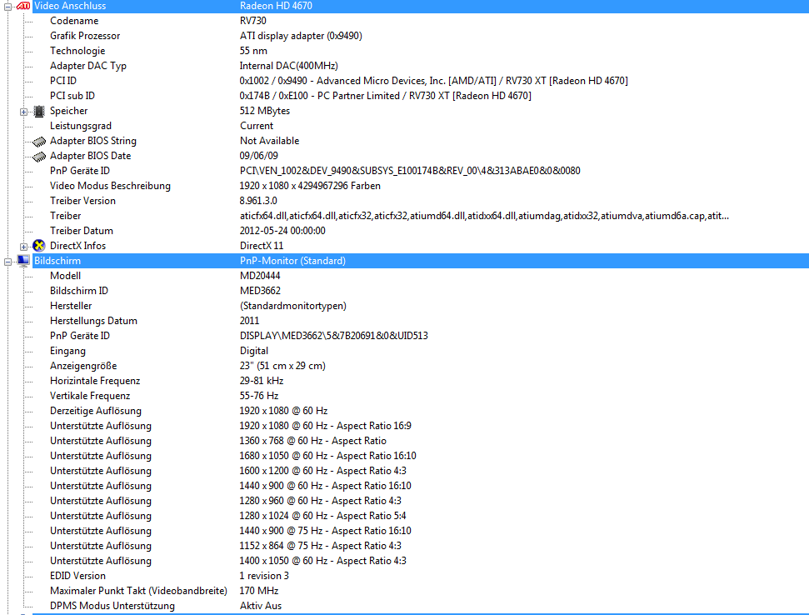Screen dimensions: 809x615
Task: Click the chip icon beside Adapter BIOS String
Action: (38, 141)
